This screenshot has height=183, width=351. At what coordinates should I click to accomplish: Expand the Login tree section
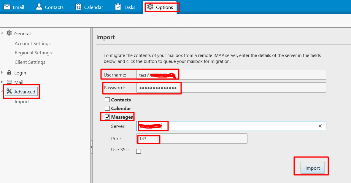click(x=2, y=72)
